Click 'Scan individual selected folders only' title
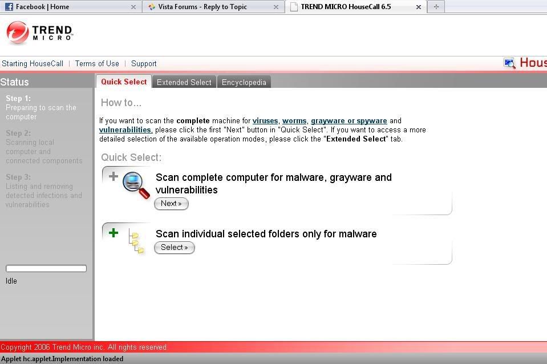 click(x=266, y=234)
